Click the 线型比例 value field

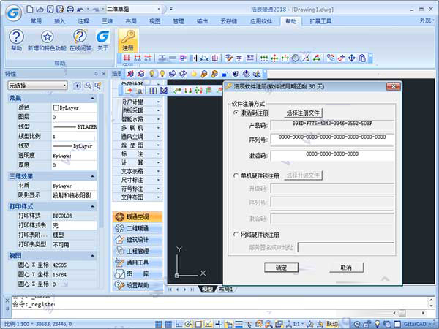(x=74, y=136)
